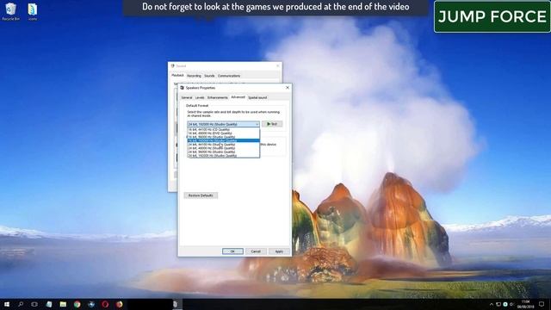Open taskbar search magnifier

21,304
